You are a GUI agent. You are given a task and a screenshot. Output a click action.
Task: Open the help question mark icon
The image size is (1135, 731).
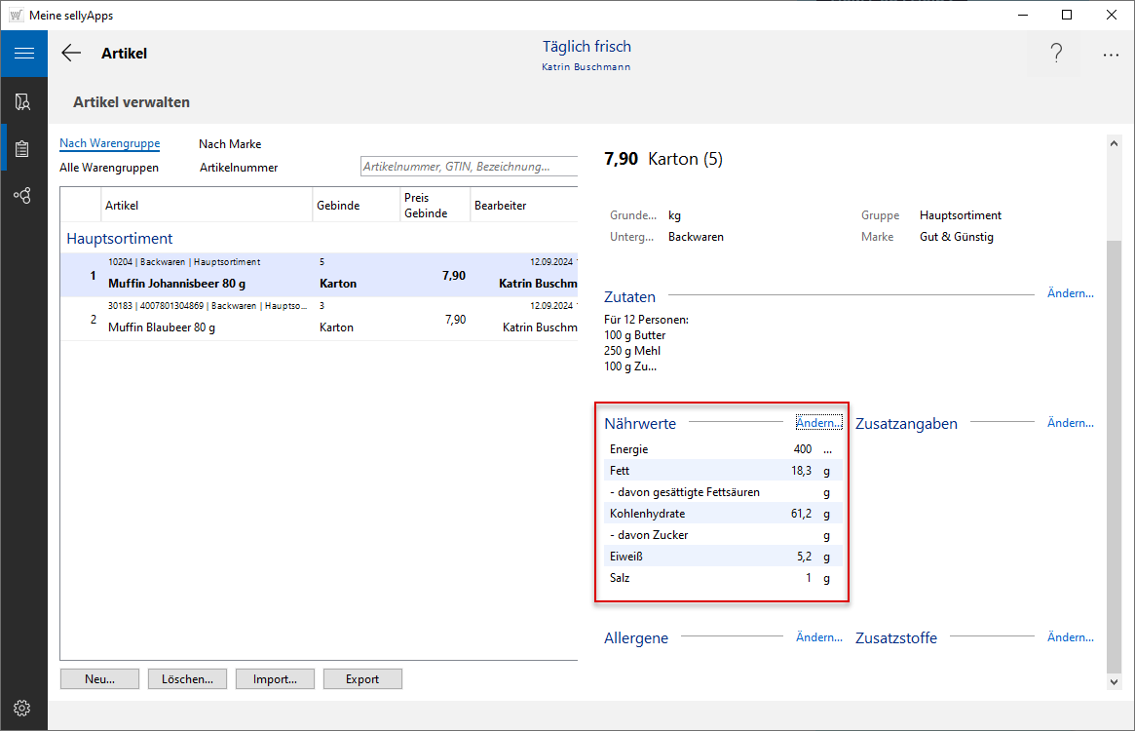1056,55
